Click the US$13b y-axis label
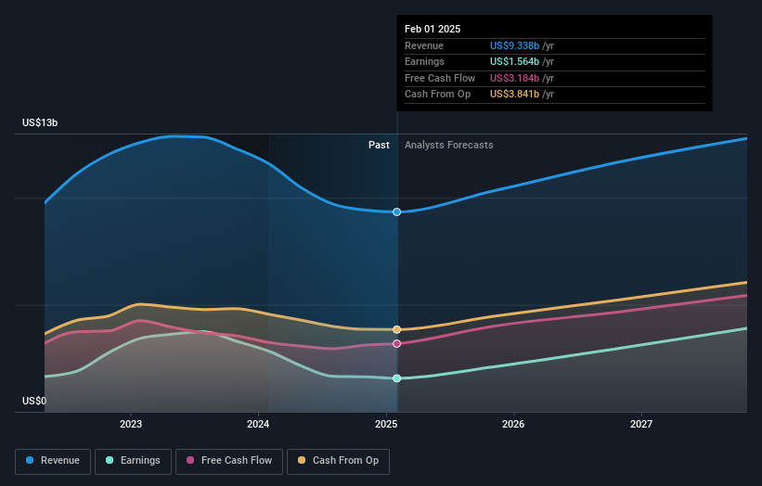Image resolution: width=762 pixels, height=486 pixels. (40, 122)
